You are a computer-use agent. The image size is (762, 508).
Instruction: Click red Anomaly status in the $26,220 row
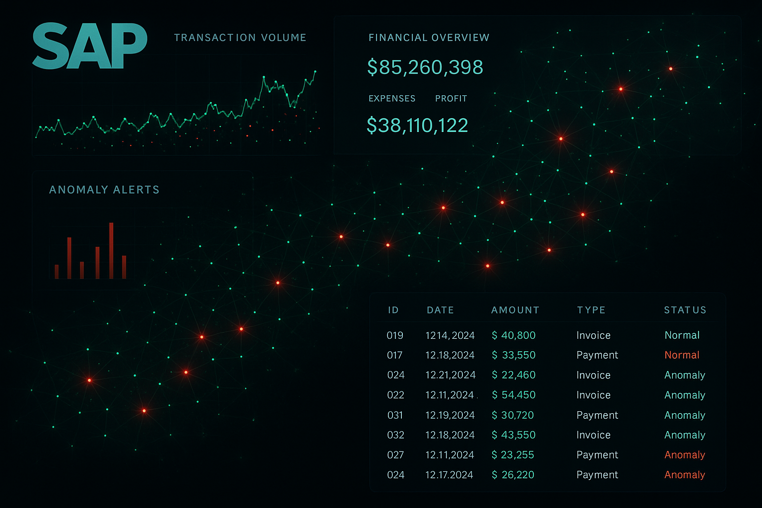(x=685, y=475)
